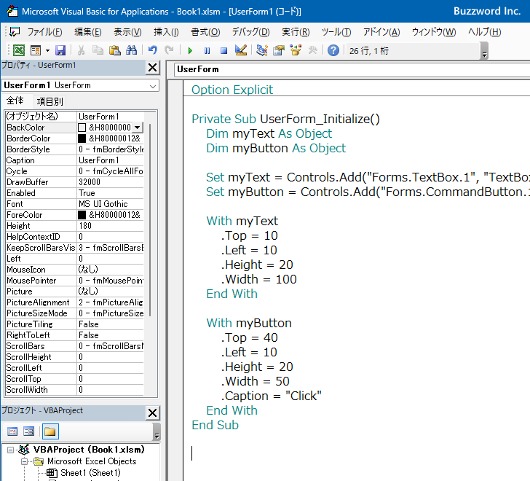Open the ヘルプ(H) menu
The width and height of the screenshot is (530, 481).
[x=484, y=32]
